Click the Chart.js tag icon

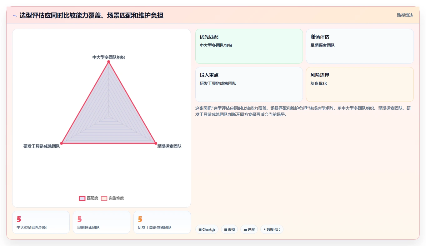[200, 230]
